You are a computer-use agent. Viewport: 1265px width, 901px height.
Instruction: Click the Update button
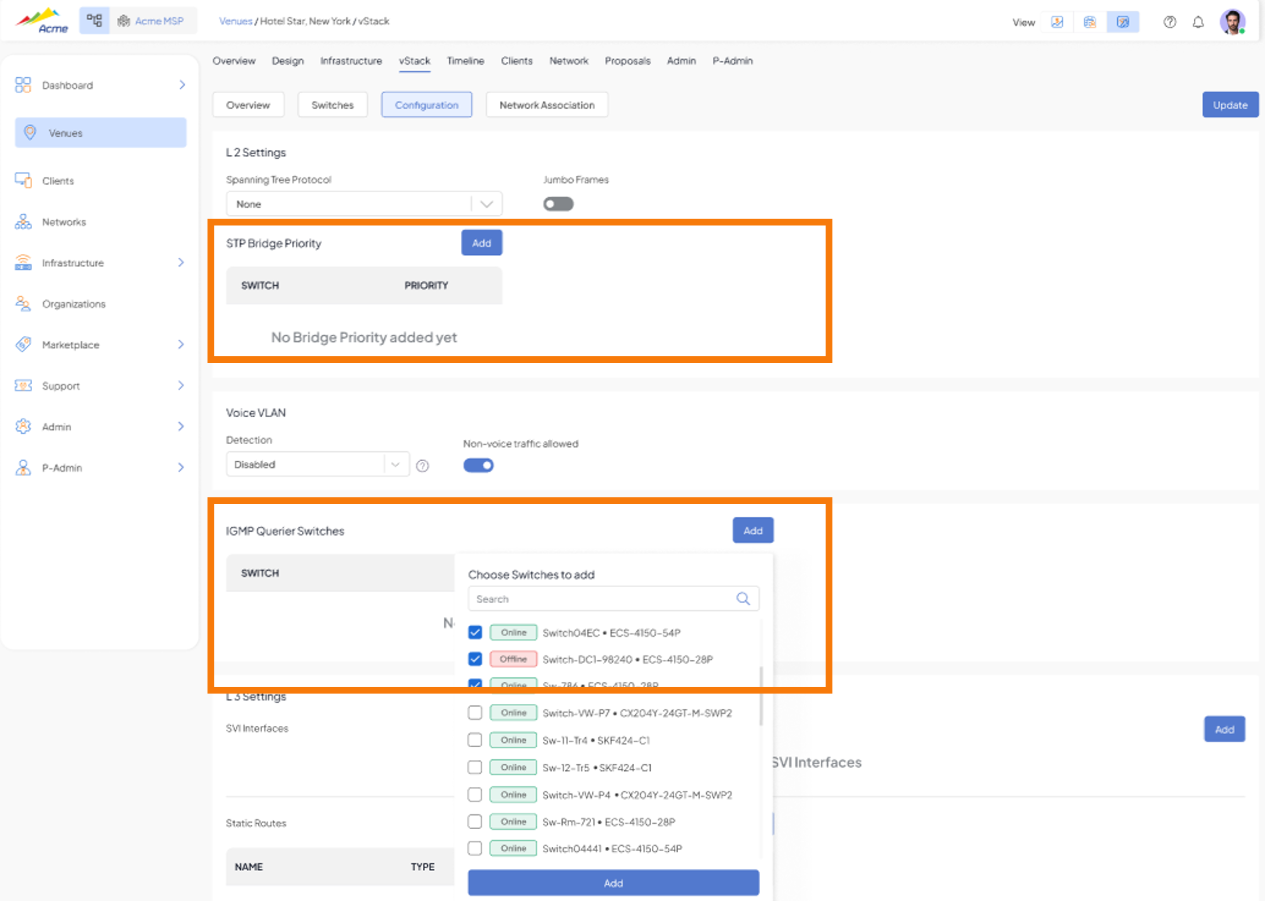click(x=1230, y=105)
